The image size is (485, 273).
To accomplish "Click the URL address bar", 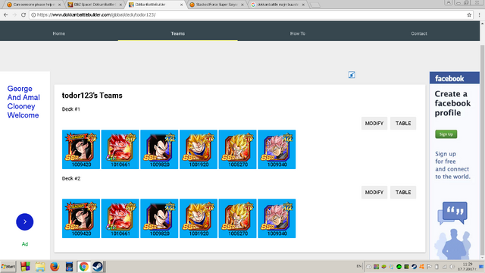I will coord(248,14).
